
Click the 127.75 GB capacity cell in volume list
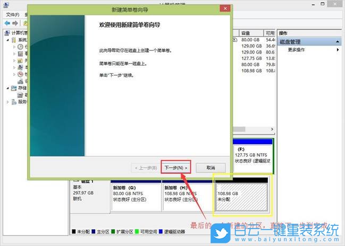tap(251, 58)
